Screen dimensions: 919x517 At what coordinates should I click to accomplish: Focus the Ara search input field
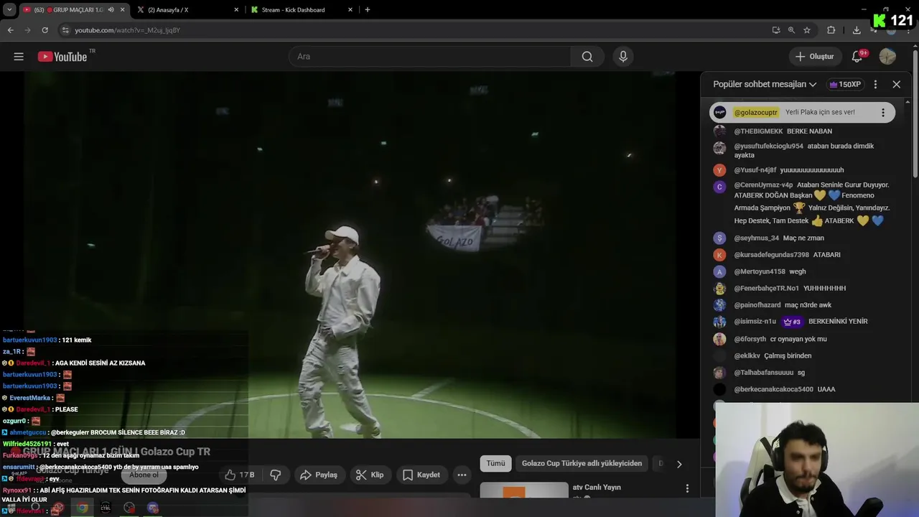click(x=429, y=57)
